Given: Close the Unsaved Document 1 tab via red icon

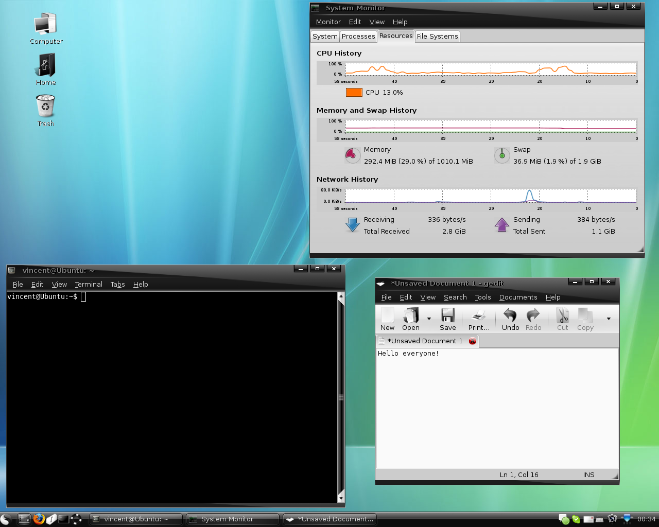Looking at the screenshot, I should [x=473, y=341].
